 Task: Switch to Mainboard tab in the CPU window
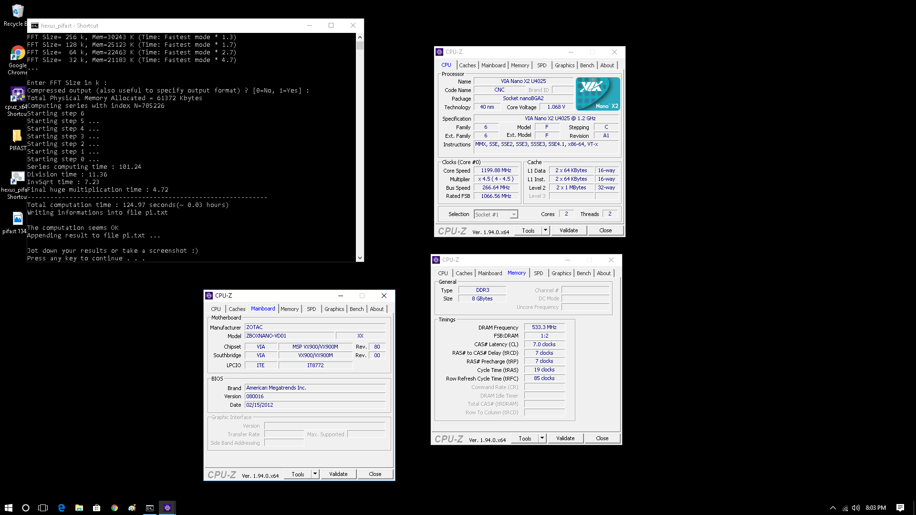pos(493,65)
